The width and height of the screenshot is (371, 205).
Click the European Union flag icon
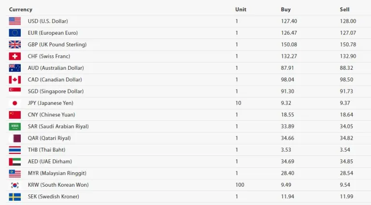tap(15, 33)
